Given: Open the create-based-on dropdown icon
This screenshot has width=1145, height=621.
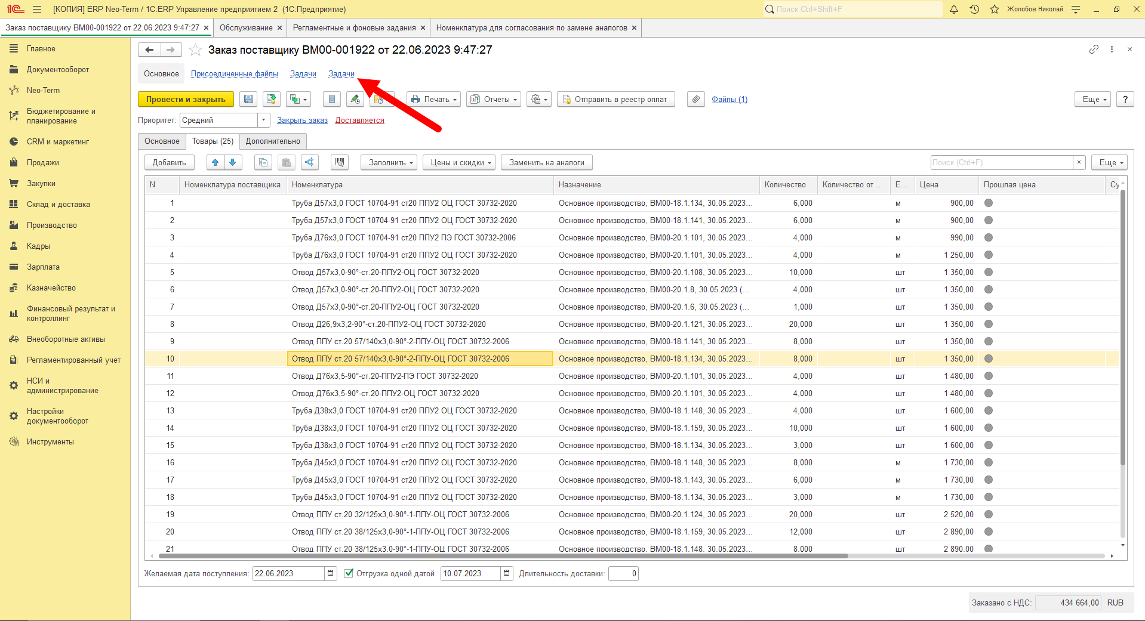Looking at the screenshot, I should pos(298,100).
